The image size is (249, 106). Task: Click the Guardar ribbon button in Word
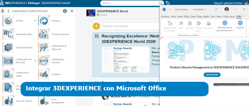[x=190, y=25]
